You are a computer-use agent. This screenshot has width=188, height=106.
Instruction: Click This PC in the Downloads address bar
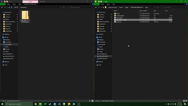pos(16,7)
